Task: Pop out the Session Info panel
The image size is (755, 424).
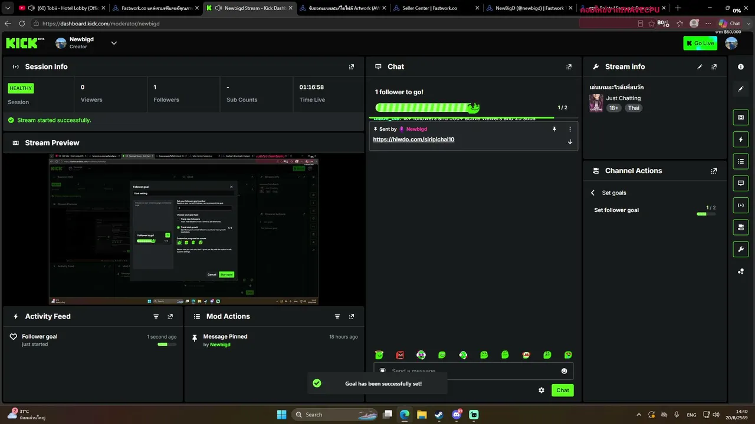Action: [352, 67]
